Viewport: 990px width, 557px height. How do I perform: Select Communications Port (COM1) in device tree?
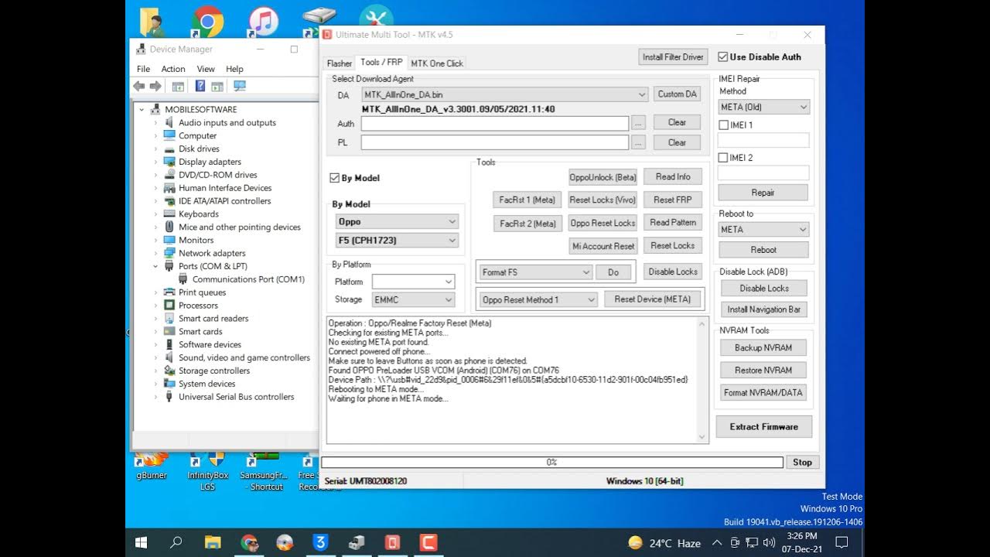pos(248,279)
